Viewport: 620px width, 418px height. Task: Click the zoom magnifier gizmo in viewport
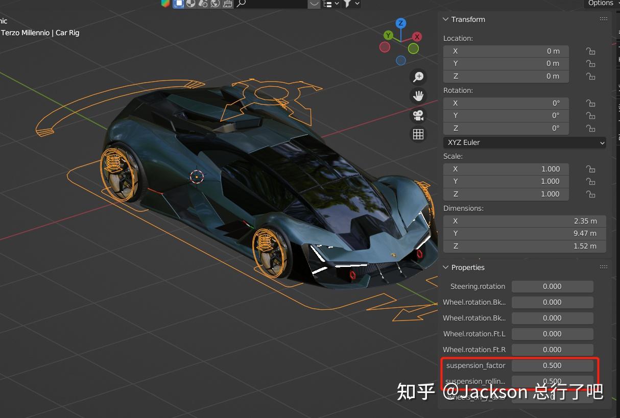click(418, 77)
